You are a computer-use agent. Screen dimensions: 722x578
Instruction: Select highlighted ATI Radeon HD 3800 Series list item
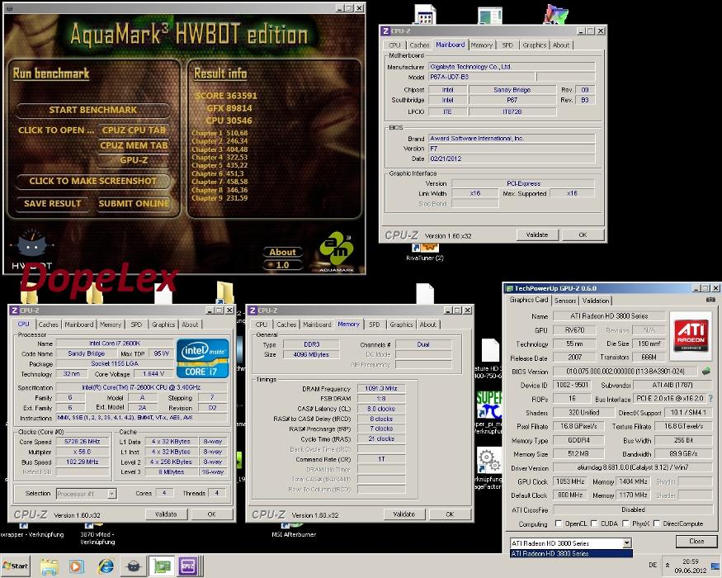(x=571, y=553)
